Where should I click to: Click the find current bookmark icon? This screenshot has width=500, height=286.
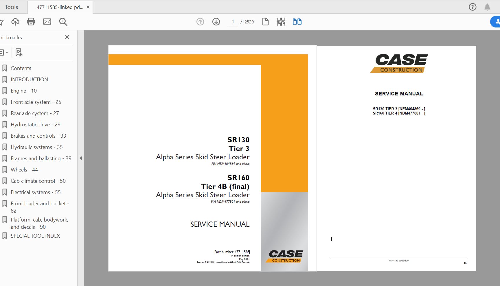19,52
